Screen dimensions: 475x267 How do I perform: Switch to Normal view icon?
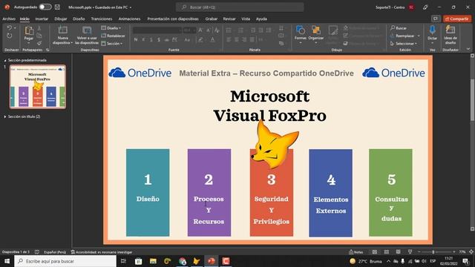375,252
